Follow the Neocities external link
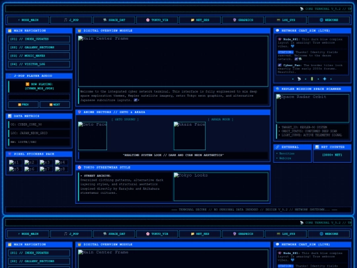The height and width of the screenshot is (268, 357). pyautogui.click(x=287, y=154)
